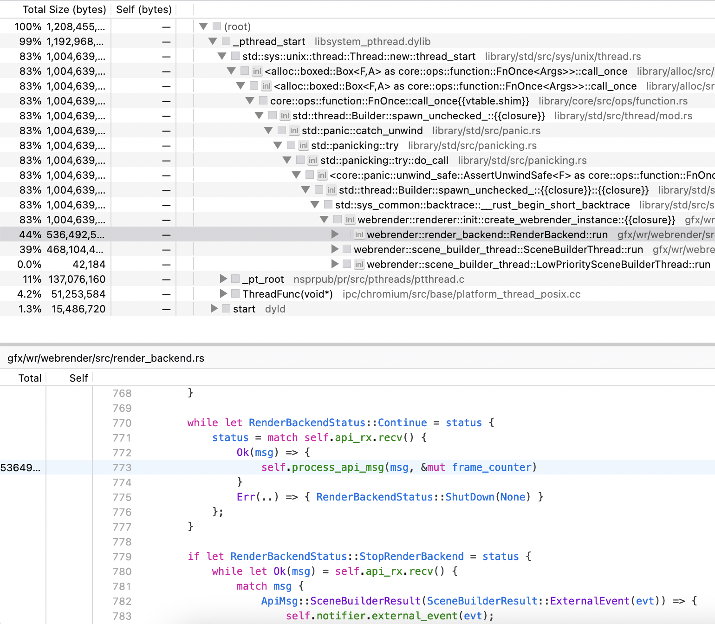Click the 42,184 total size value

click(89, 265)
